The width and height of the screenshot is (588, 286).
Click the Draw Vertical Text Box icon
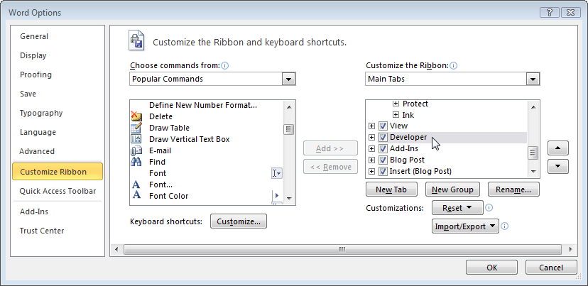pyautogui.click(x=136, y=139)
